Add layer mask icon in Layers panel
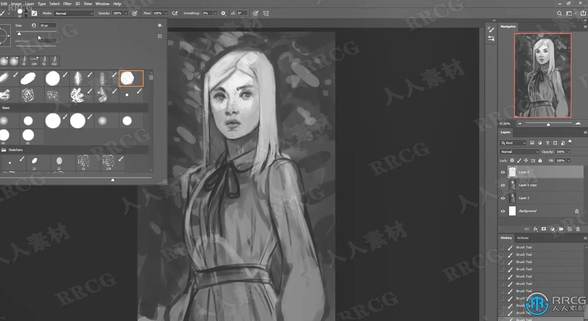 (544, 229)
